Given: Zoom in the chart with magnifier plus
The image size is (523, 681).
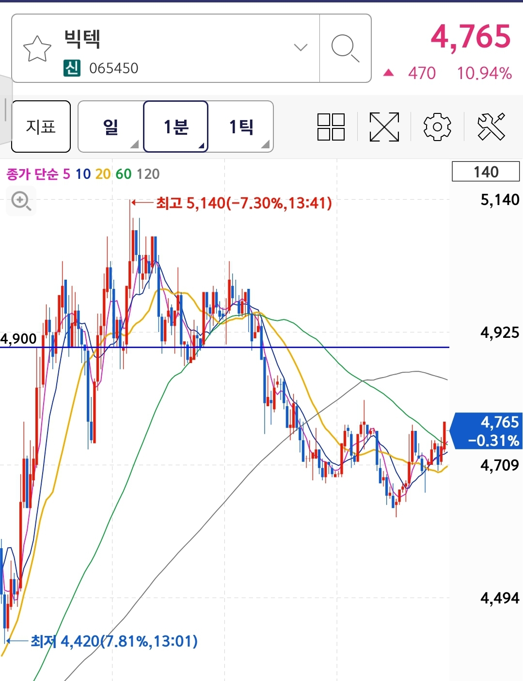Looking at the screenshot, I should (x=21, y=201).
